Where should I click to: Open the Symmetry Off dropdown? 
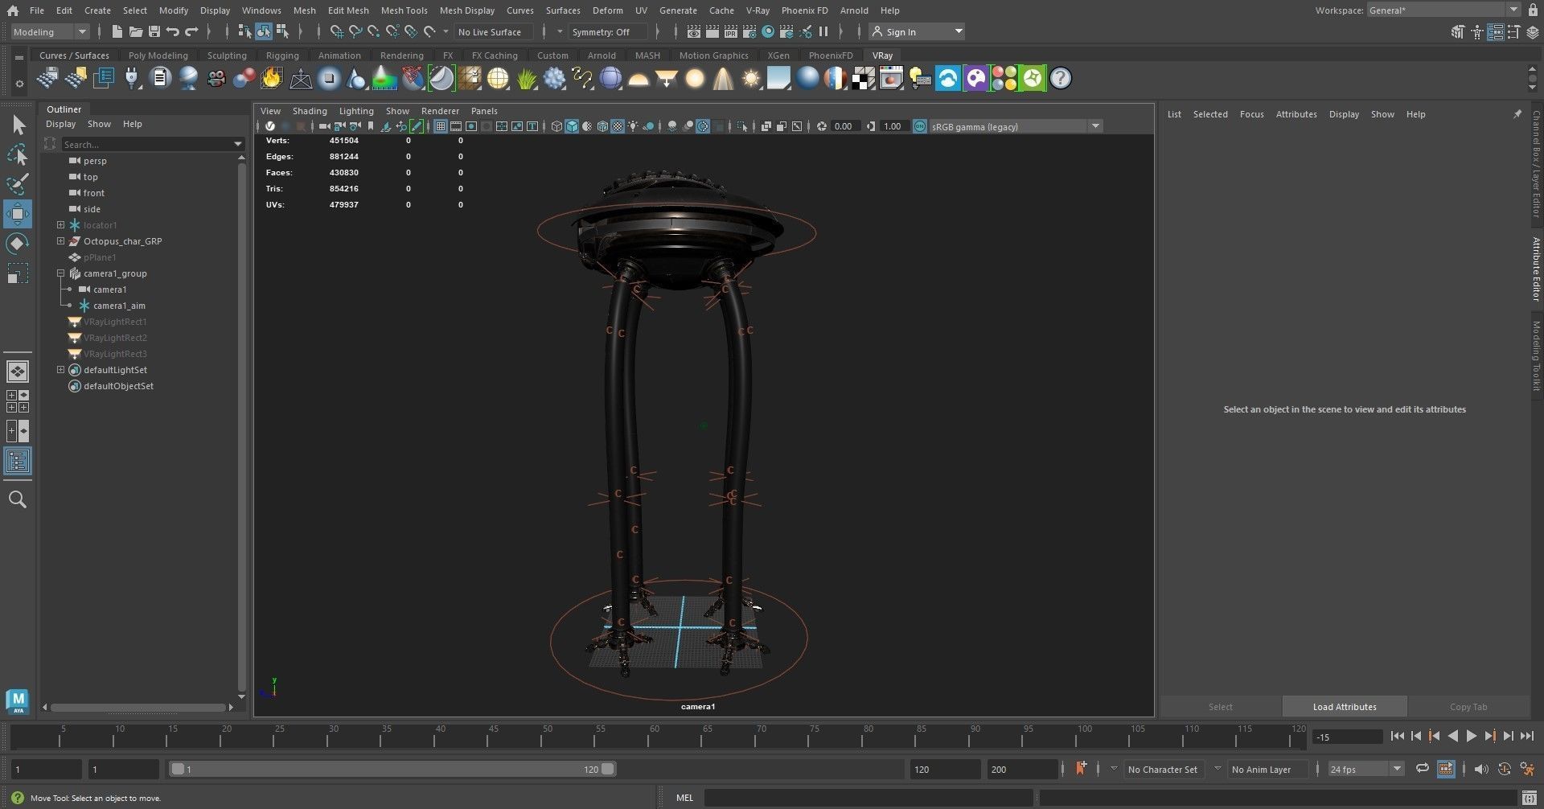(607, 31)
